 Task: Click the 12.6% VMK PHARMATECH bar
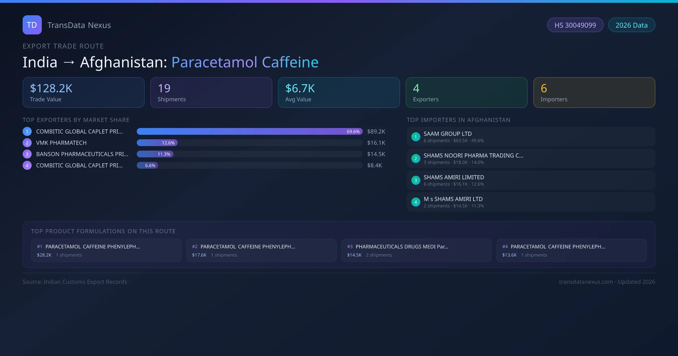point(157,143)
